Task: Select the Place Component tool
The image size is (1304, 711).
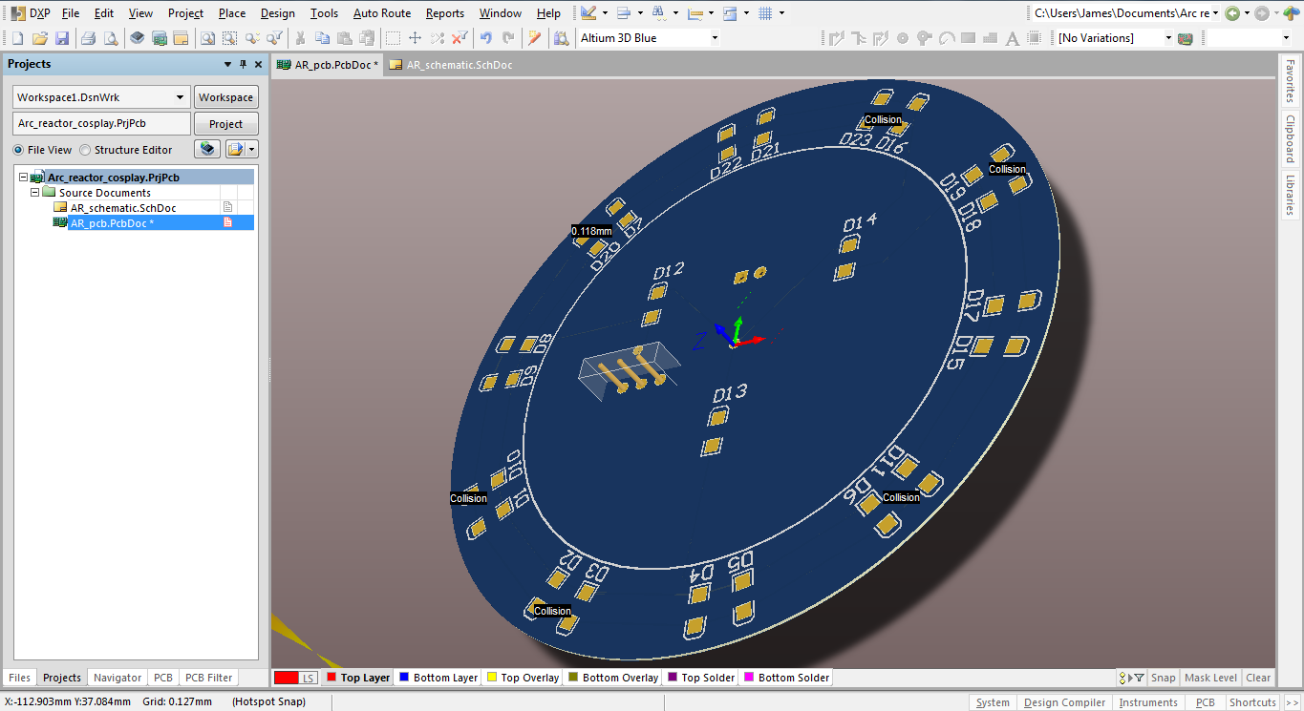Action: tap(1035, 38)
